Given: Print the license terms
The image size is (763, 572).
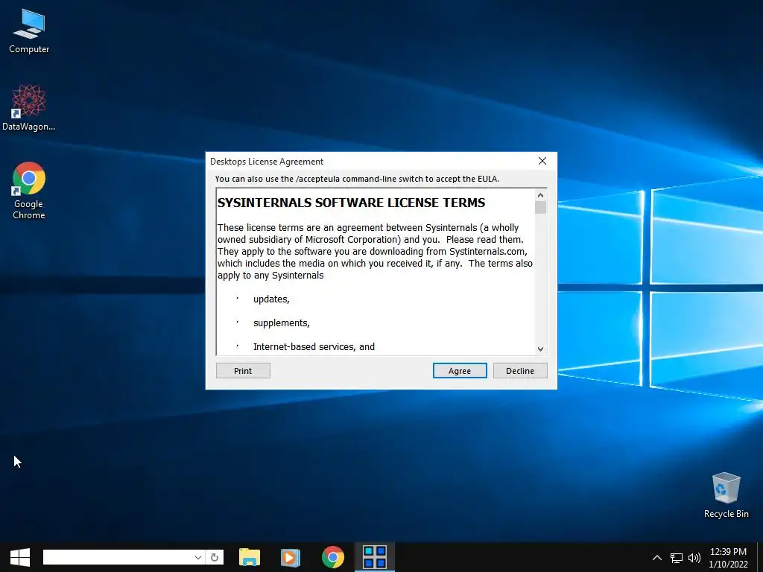Looking at the screenshot, I should click(x=243, y=371).
